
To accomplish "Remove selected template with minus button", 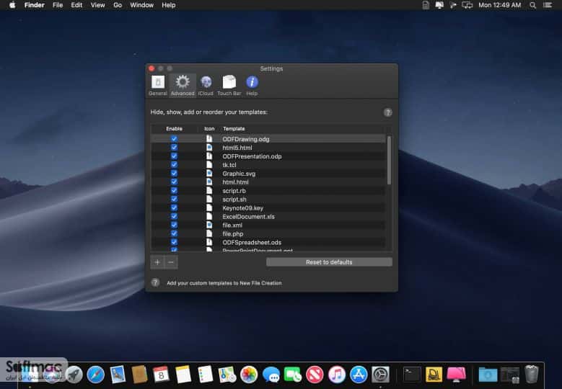I will point(171,262).
